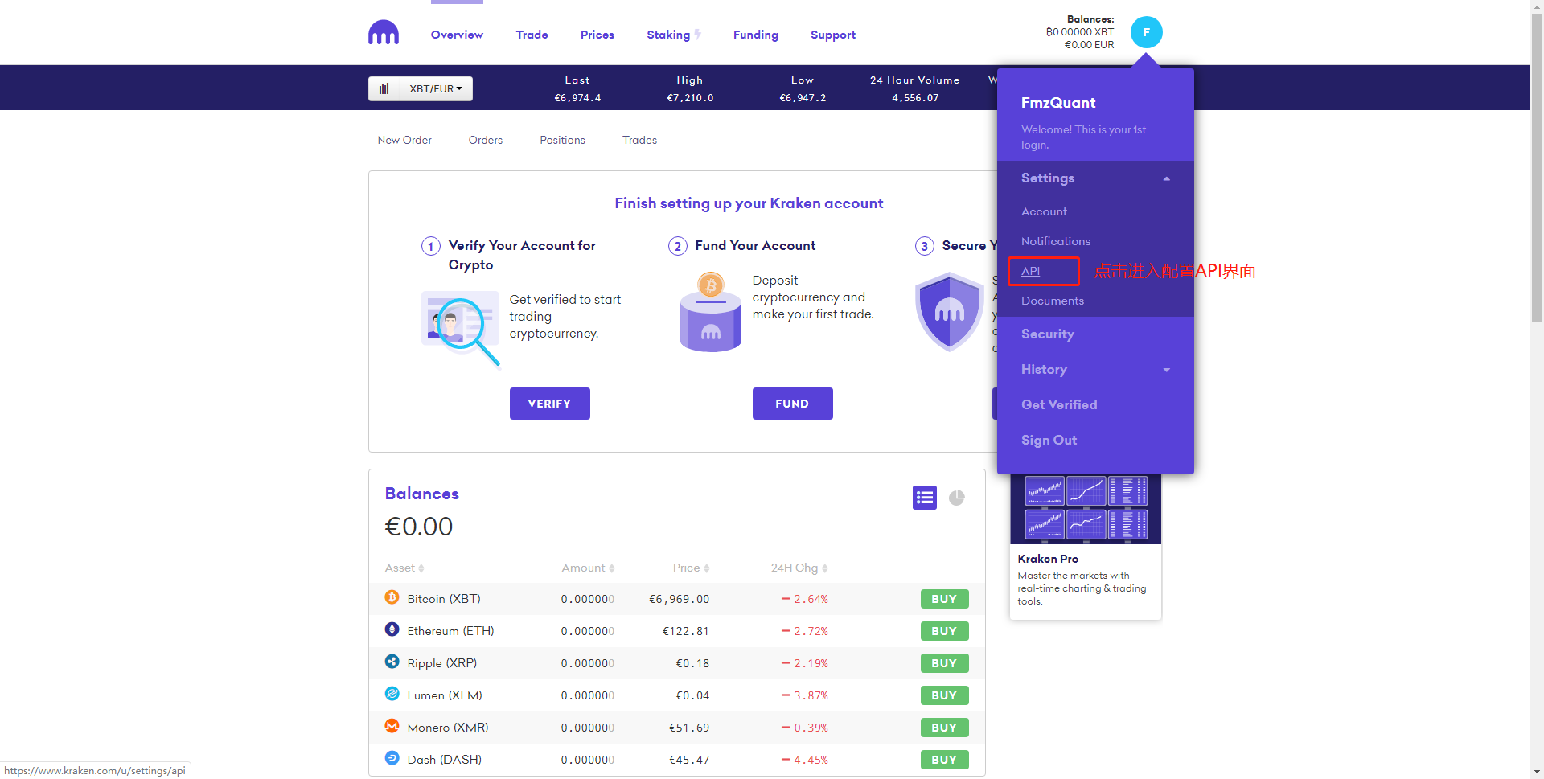Open the Overview tab
1544x779 pixels.
pos(457,35)
